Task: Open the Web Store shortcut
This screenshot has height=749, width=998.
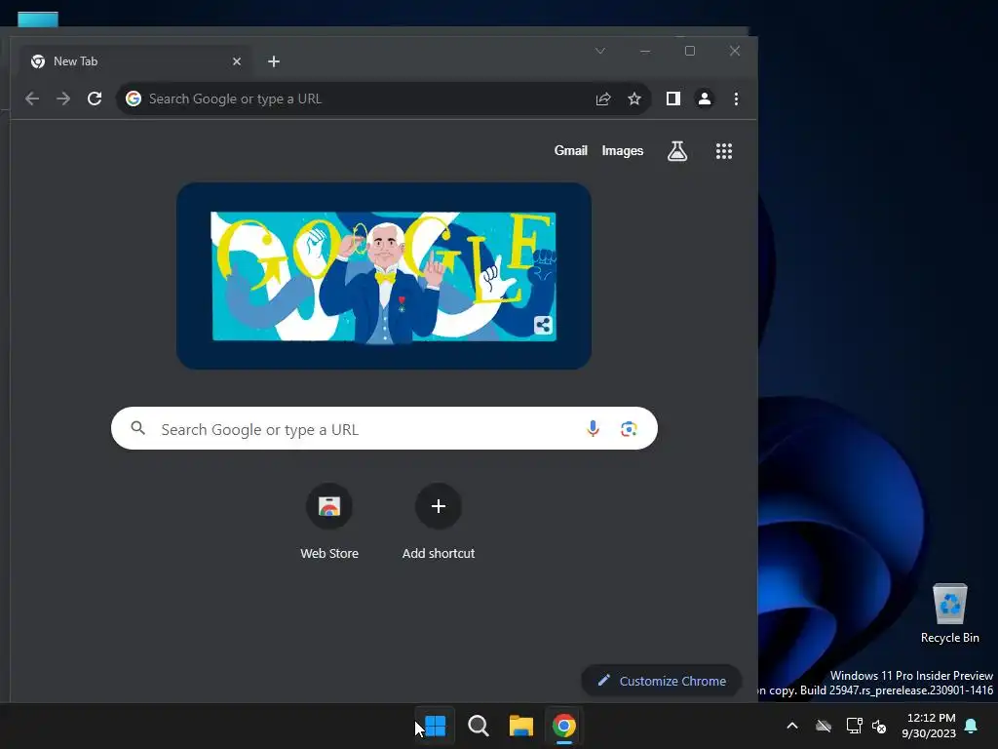Action: pyautogui.click(x=329, y=523)
